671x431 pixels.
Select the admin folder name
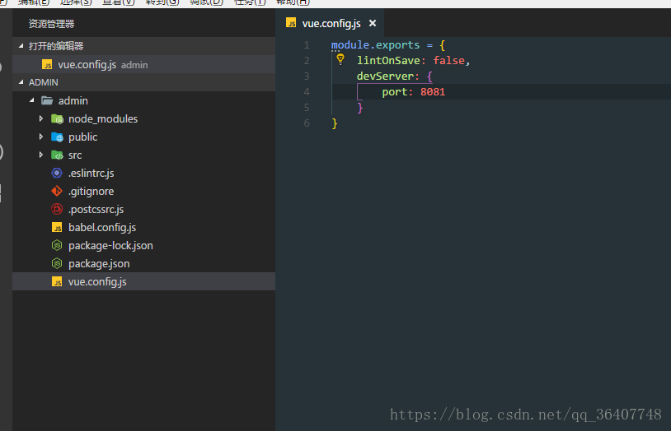point(73,101)
